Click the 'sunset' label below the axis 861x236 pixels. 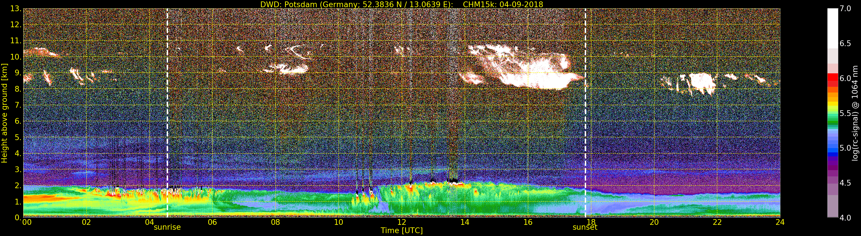(585, 227)
